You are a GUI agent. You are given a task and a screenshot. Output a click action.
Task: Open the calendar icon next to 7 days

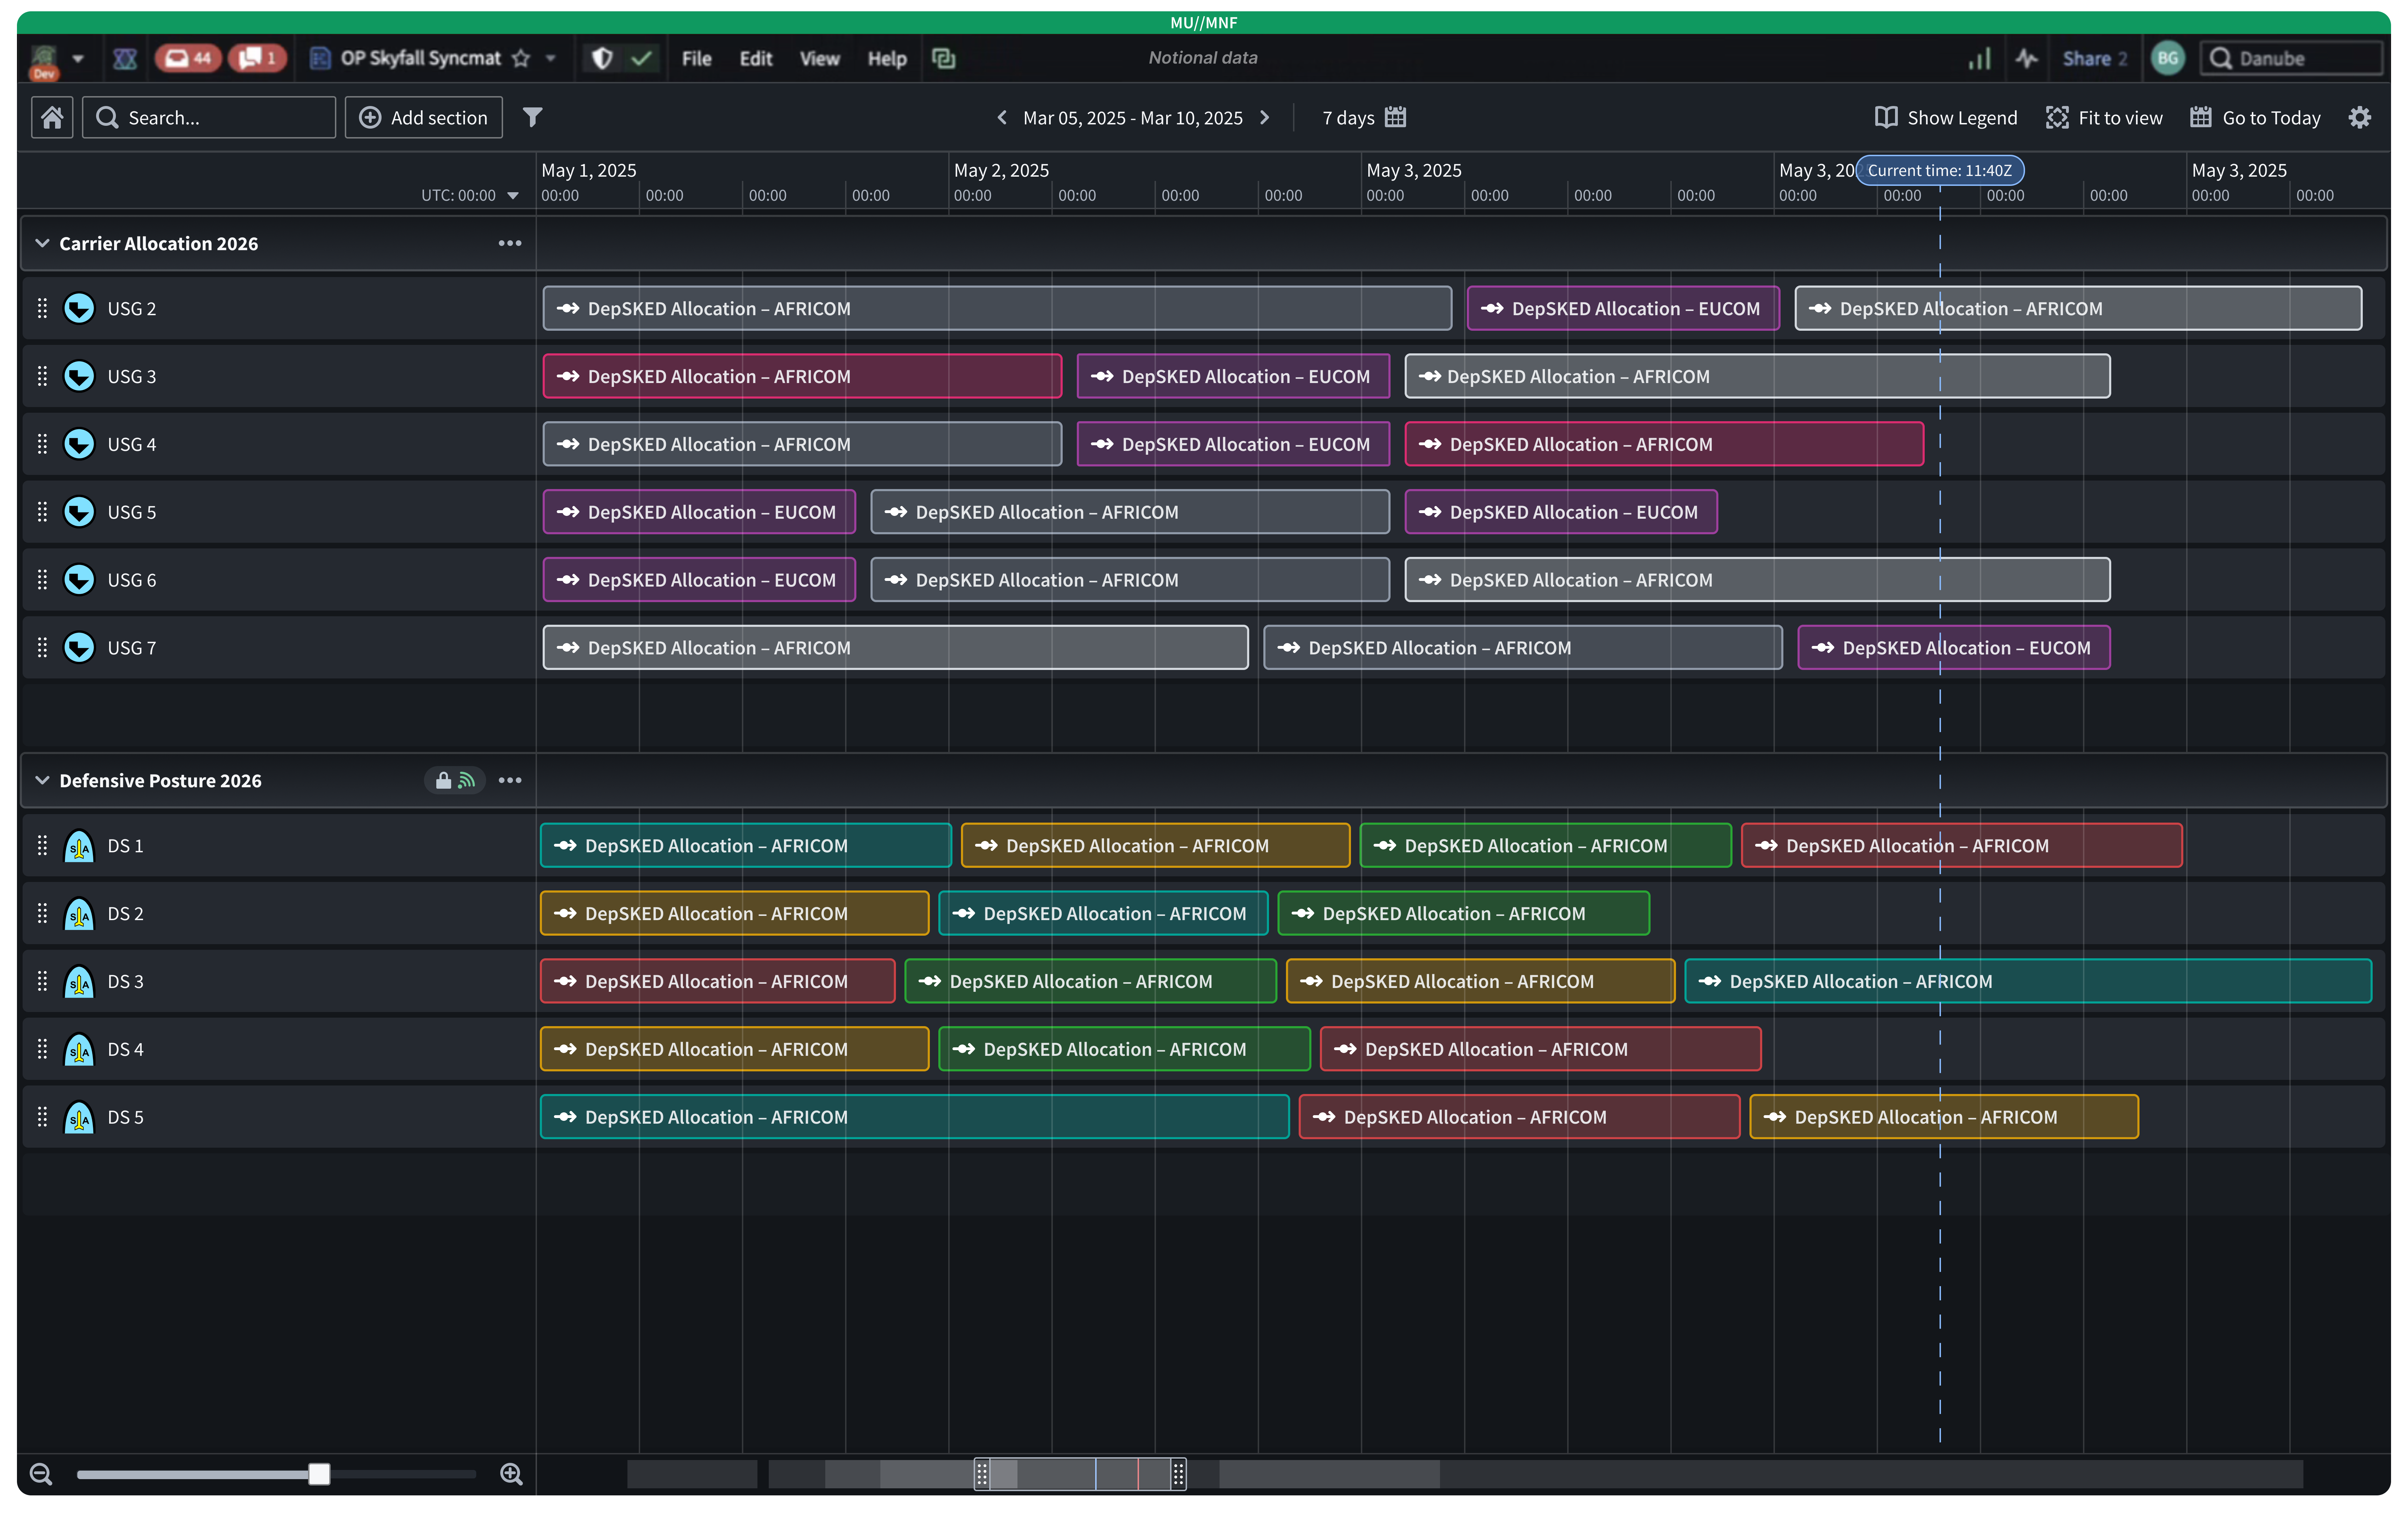coord(1396,118)
